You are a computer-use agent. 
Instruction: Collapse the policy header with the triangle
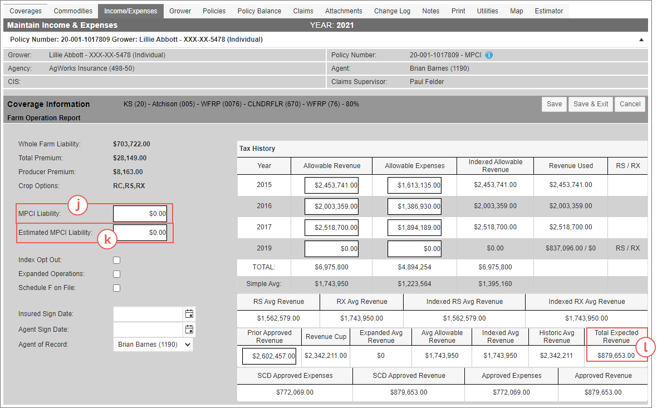[641, 40]
